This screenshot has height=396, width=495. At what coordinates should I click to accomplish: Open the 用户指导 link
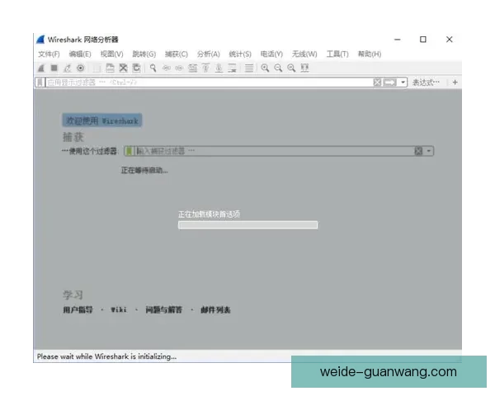coord(78,310)
